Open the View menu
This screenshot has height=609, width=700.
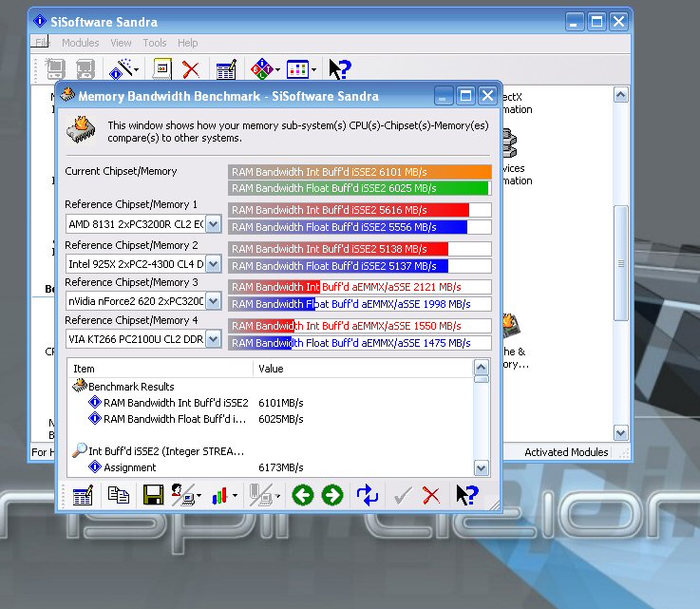click(121, 43)
